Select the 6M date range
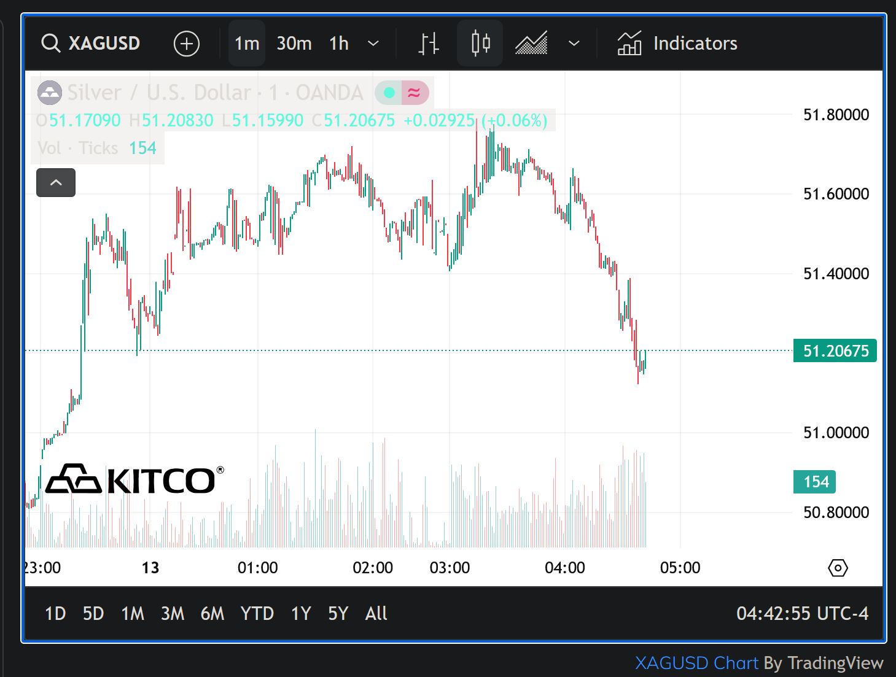 pyautogui.click(x=212, y=613)
